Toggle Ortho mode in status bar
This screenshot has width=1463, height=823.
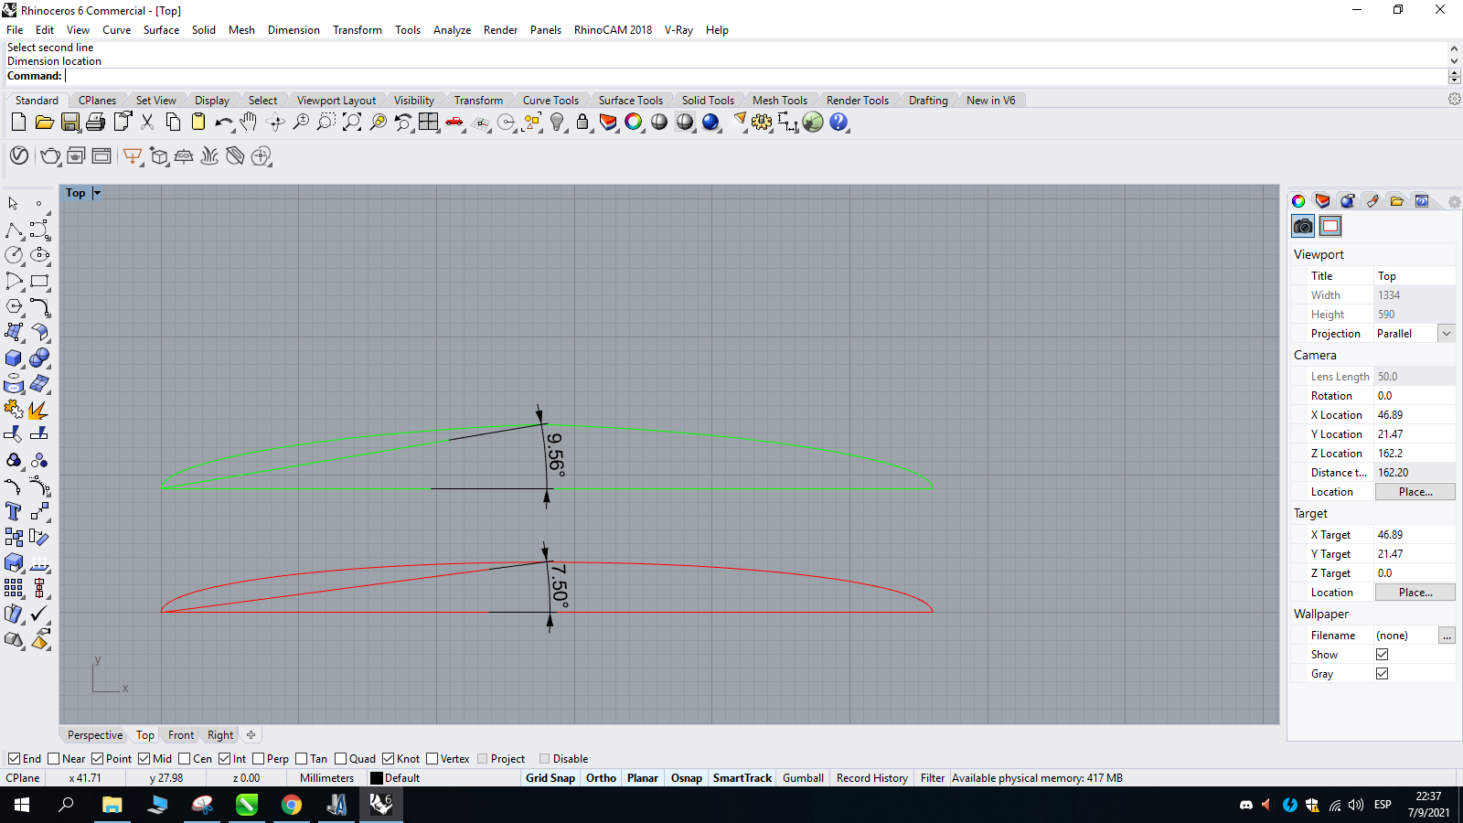[x=601, y=778]
